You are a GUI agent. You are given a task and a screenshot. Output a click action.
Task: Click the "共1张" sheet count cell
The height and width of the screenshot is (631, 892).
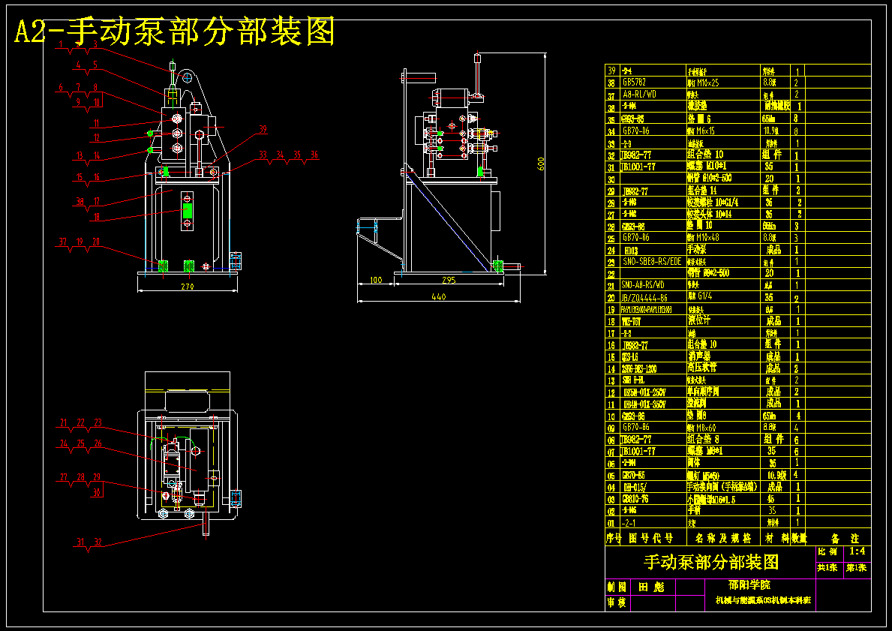(827, 567)
